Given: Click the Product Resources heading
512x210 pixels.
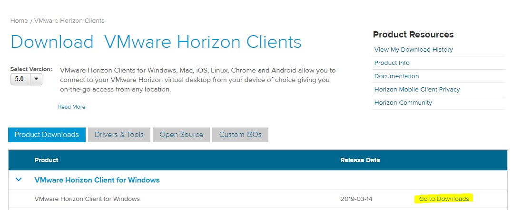Looking at the screenshot, I should point(413,35).
